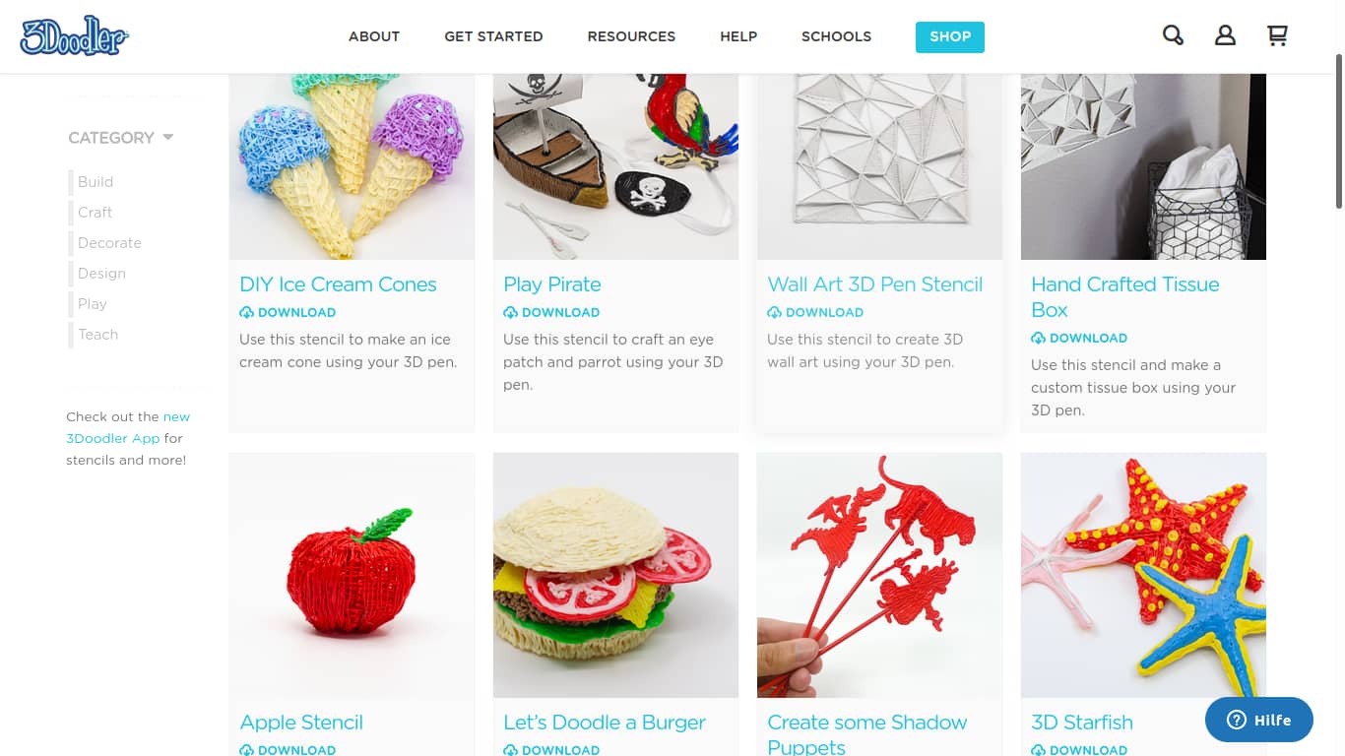Open the RESOURCES menu

point(631,36)
